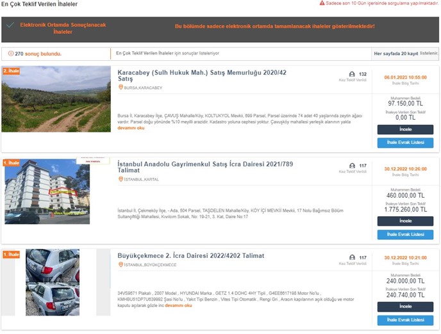Click the ISTANBUL,KARTAL location pin icon
Screen dimensions: 441x334
(121, 179)
